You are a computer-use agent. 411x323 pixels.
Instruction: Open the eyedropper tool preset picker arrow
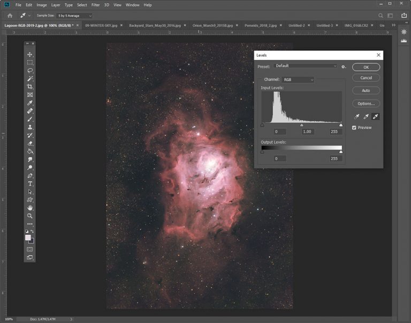(x=29, y=15)
